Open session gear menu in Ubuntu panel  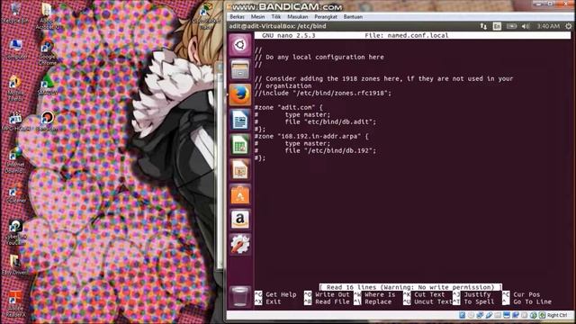(x=568, y=26)
